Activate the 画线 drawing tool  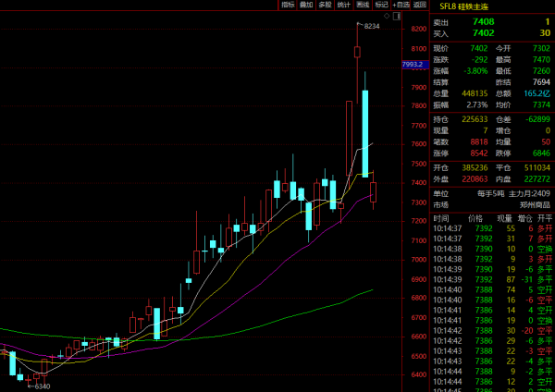tap(362, 5)
